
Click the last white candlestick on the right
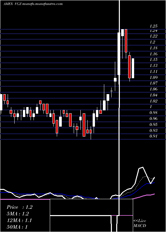[x=133, y=68]
